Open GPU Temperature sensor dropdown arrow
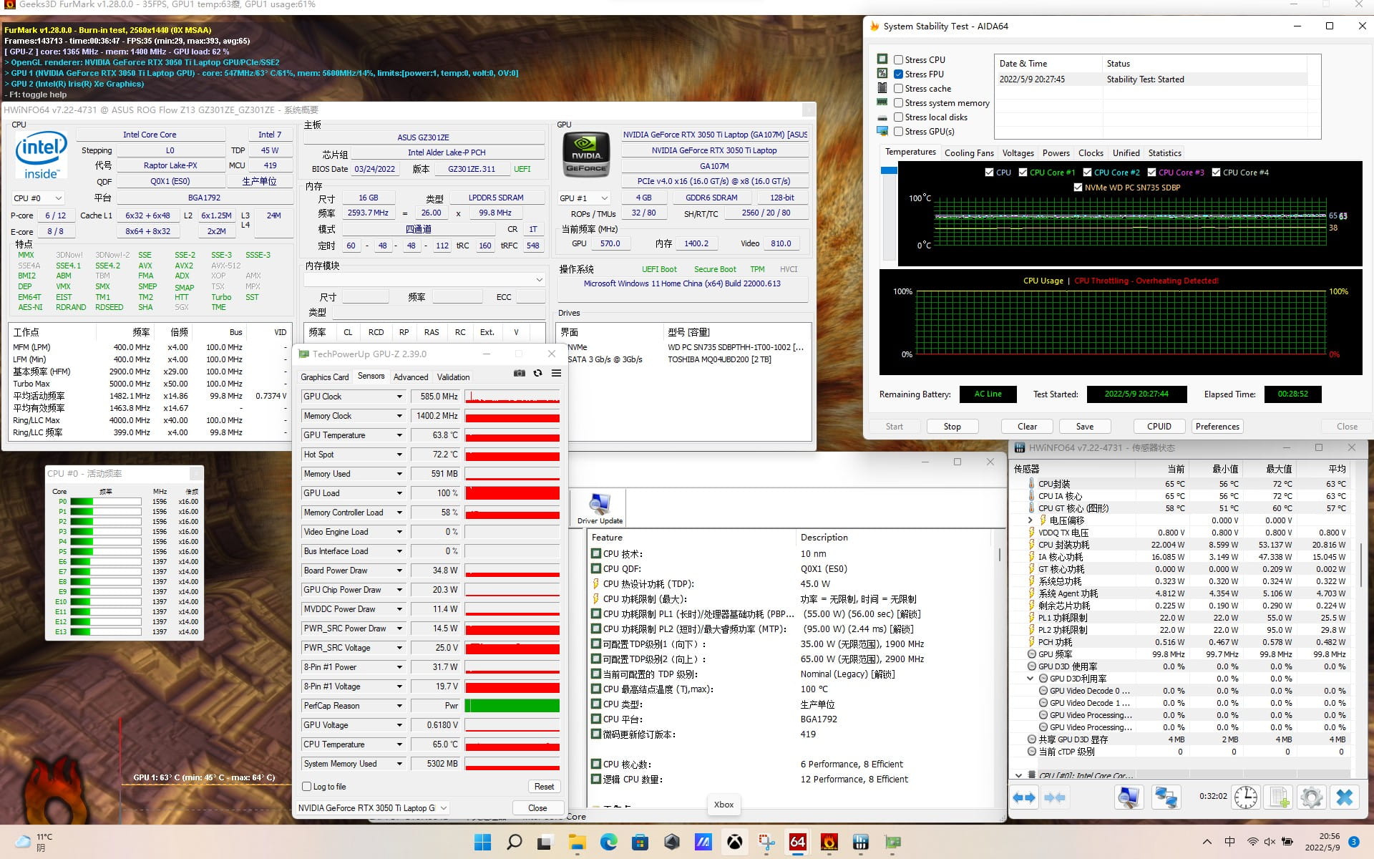1374x859 pixels. 399,435
